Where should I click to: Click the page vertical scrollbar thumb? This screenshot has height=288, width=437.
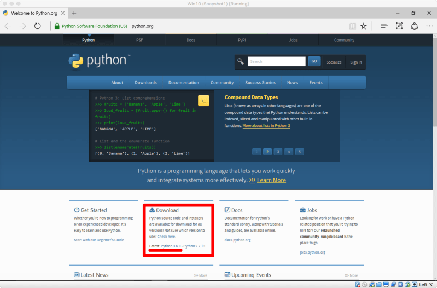(x=435, y=82)
